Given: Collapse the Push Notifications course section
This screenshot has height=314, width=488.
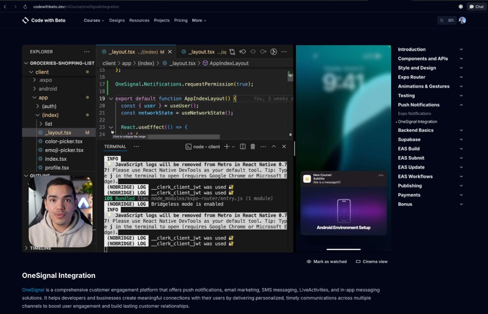Looking at the screenshot, I should pos(461,105).
